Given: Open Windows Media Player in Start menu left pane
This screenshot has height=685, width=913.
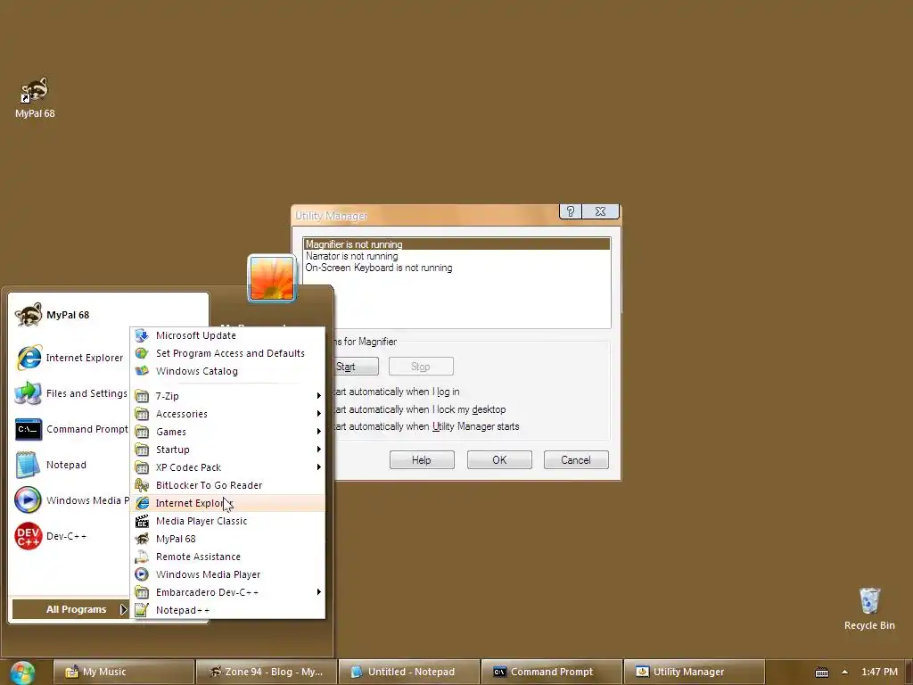Looking at the screenshot, I should [x=70, y=500].
